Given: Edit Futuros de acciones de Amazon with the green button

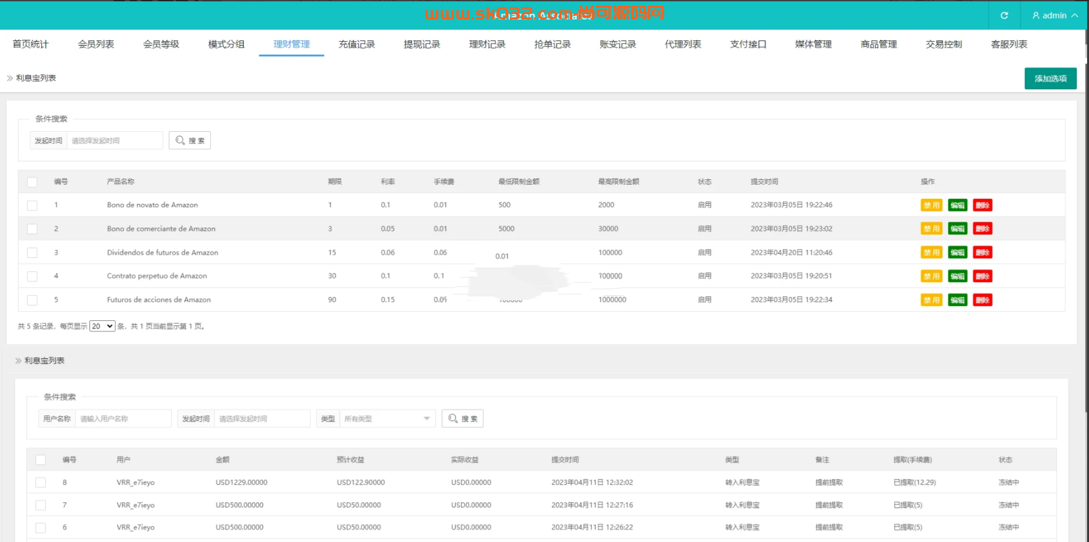Looking at the screenshot, I should [957, 300].
